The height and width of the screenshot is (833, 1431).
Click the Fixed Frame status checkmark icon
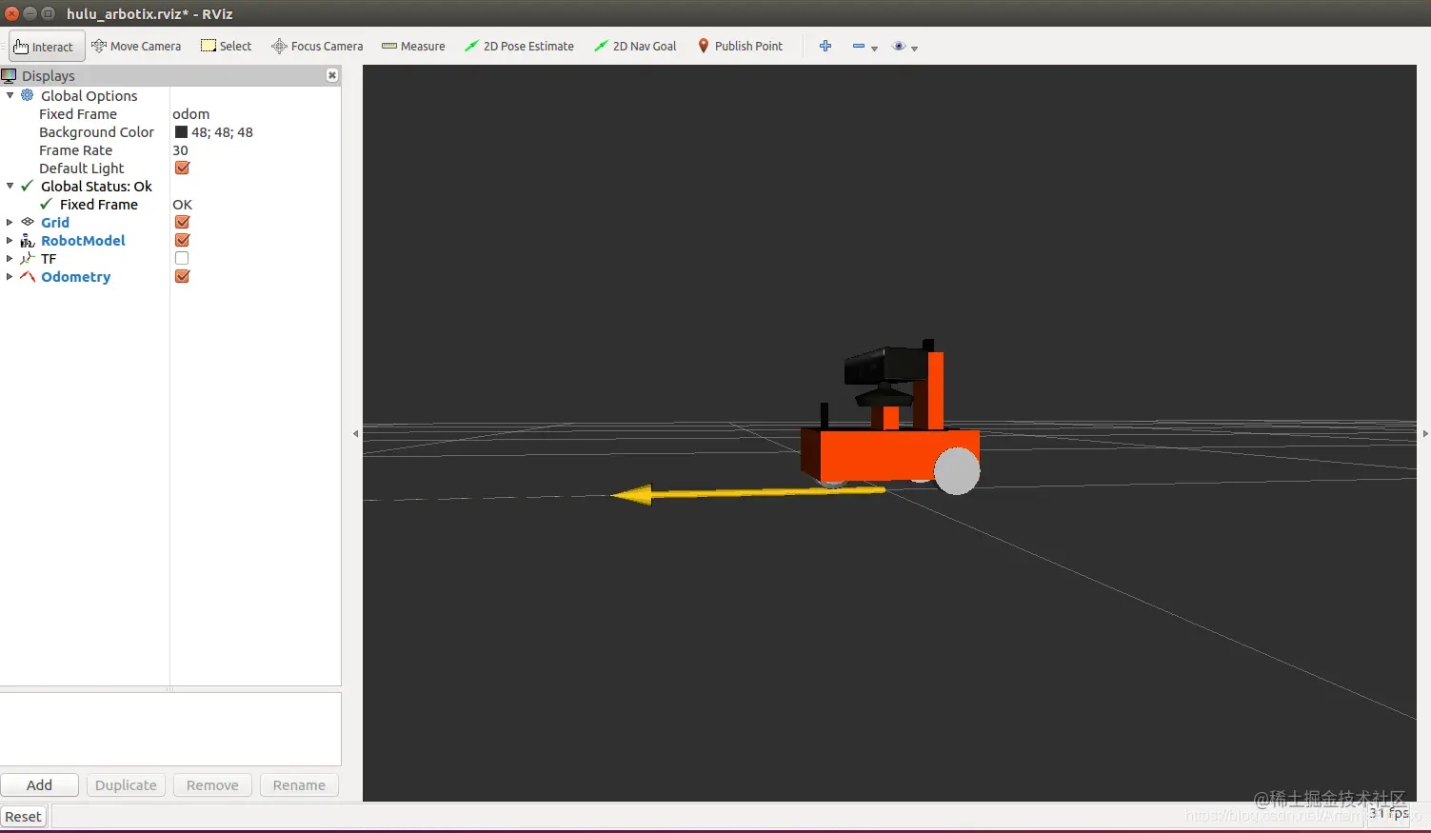point(46,204)
